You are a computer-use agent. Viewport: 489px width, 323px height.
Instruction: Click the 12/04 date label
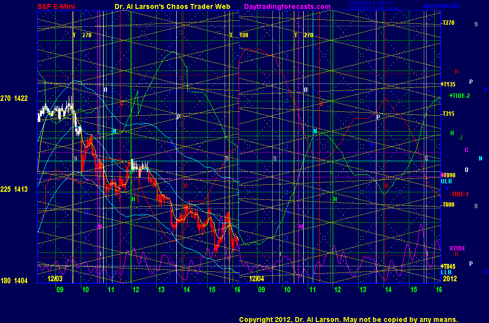point(256,278)
